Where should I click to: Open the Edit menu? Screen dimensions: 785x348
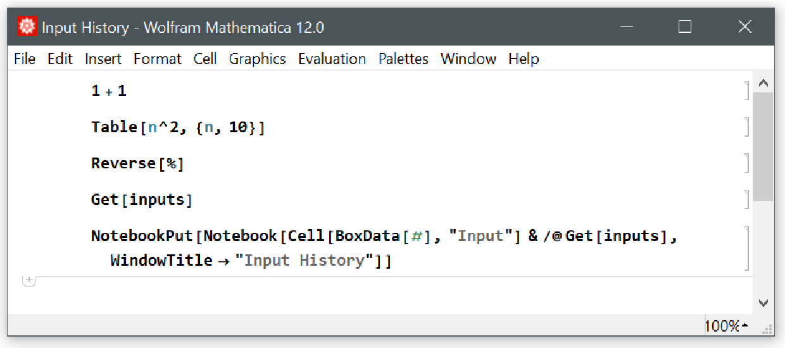click(60, 59)
